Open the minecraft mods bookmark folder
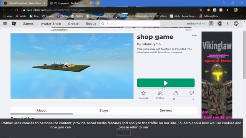 (x=142, y=16)
